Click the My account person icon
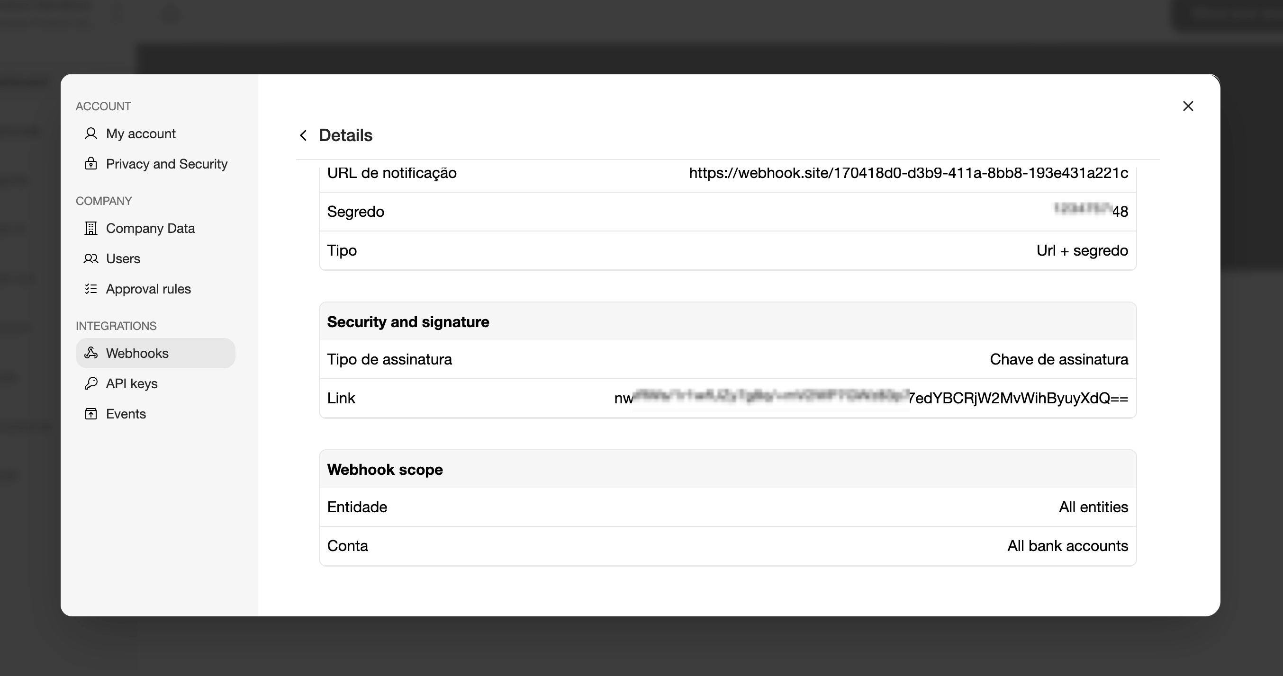This screenshot has height=676, width=1283. click(x=90, y=133)
